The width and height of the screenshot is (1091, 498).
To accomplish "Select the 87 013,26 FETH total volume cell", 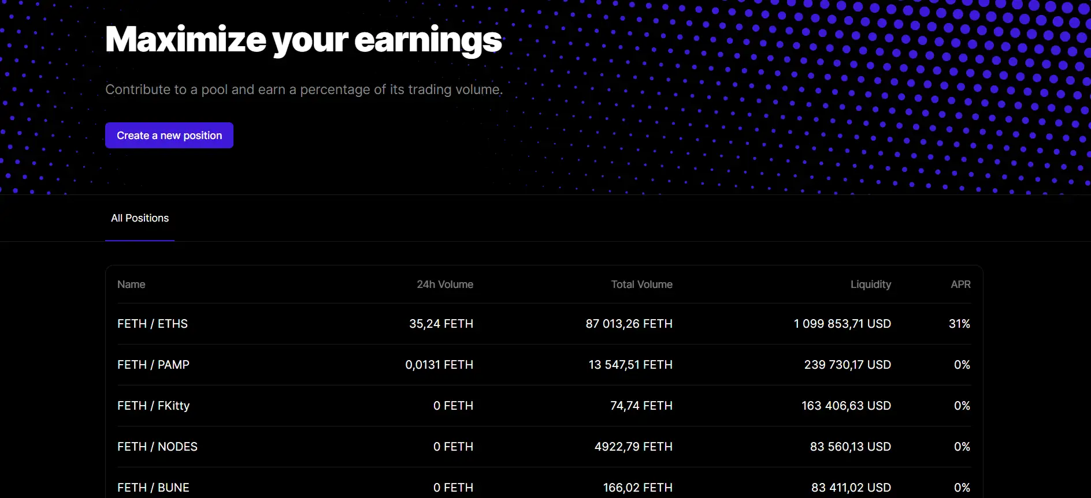I will (629, 324).
